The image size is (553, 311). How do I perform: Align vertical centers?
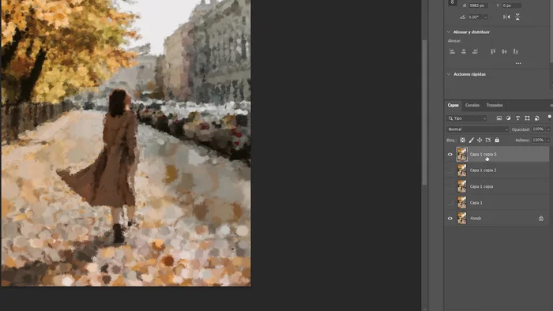pyautogui.click(x=504, y=51)
